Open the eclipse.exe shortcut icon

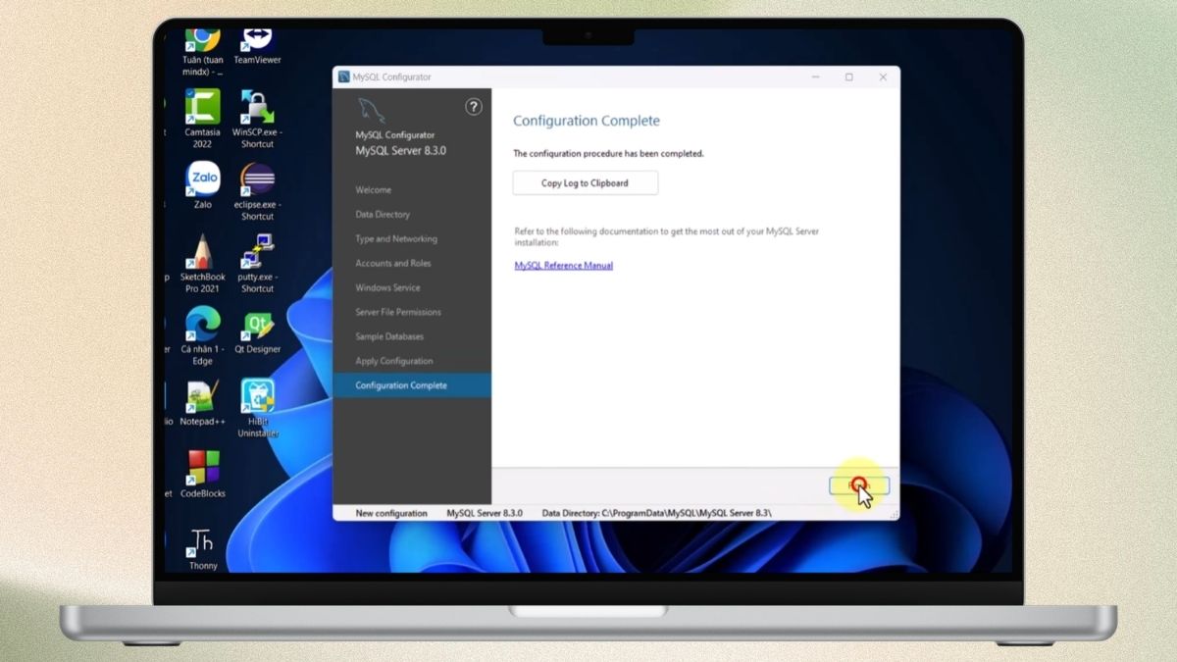click(x=257, y=179)
